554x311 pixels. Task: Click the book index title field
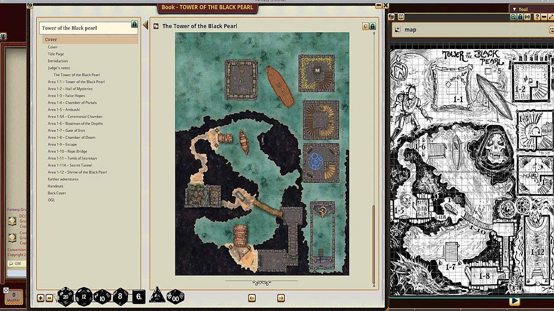(88, 28)
